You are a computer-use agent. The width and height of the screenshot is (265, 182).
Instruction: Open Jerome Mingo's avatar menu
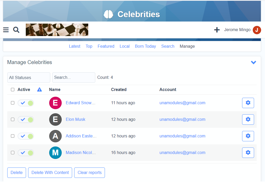(x=257, y=30)
